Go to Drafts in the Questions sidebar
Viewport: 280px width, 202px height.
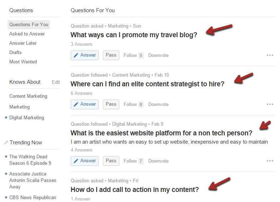[x=15, y=52]
